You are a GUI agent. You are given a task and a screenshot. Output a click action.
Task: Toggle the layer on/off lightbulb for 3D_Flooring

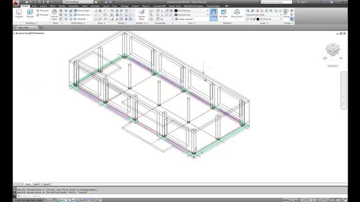click(x=247, y=19)
